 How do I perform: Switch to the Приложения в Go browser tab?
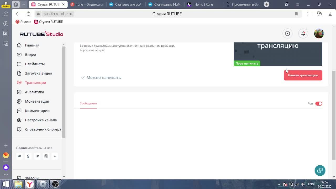pos(243,4)
